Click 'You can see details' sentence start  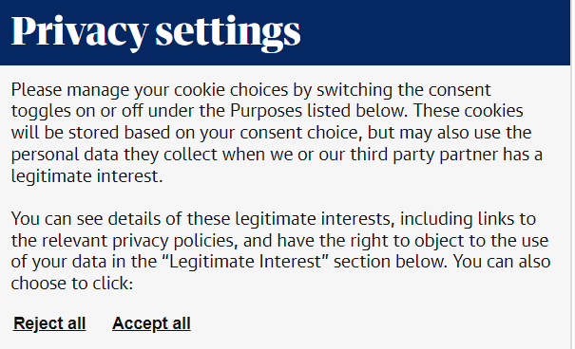[86, 219]
